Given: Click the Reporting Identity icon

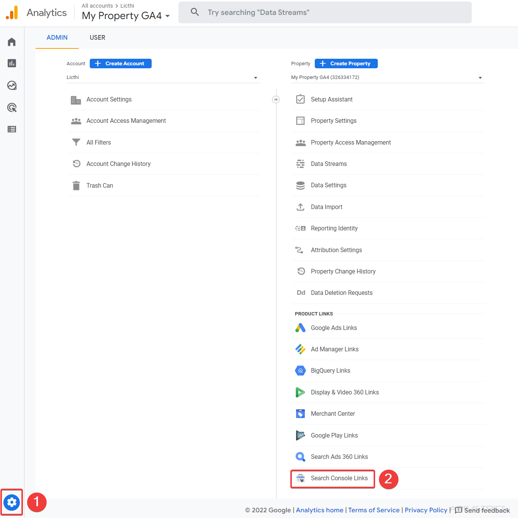Looking at the screenshot, I should tap(300, 228).
